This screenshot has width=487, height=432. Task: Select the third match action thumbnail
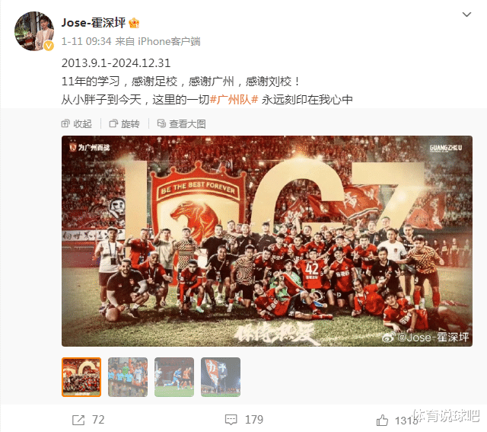[x=174, y=377]
